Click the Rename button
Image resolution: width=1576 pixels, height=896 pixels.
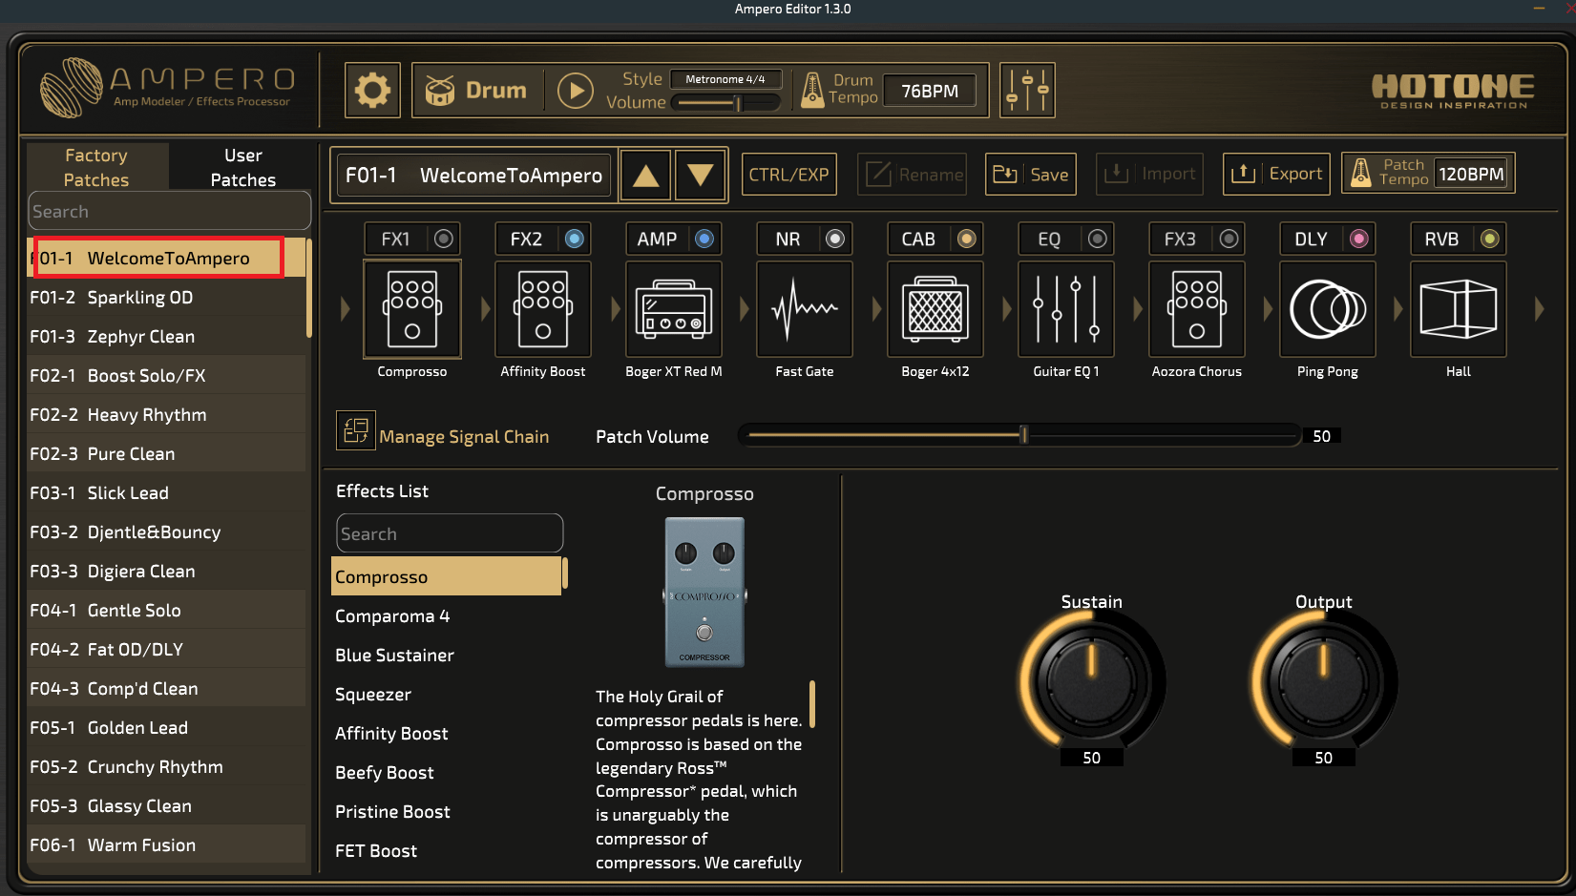click(913, 175)
